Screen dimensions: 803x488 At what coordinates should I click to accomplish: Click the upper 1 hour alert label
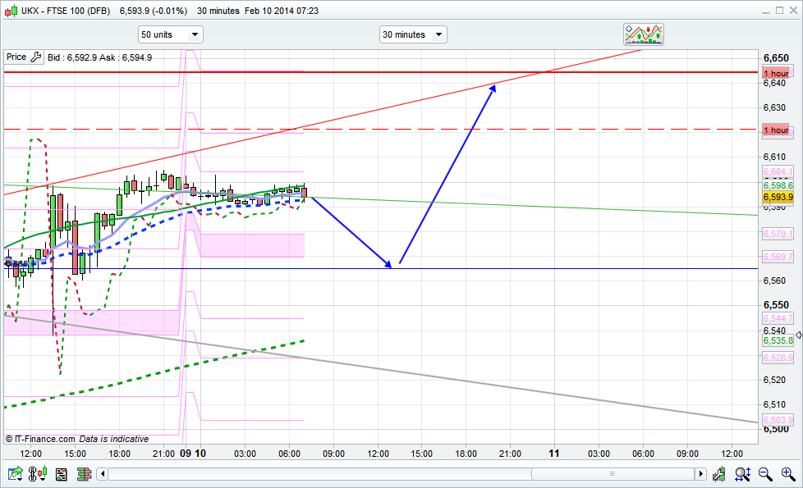point(776,73)
